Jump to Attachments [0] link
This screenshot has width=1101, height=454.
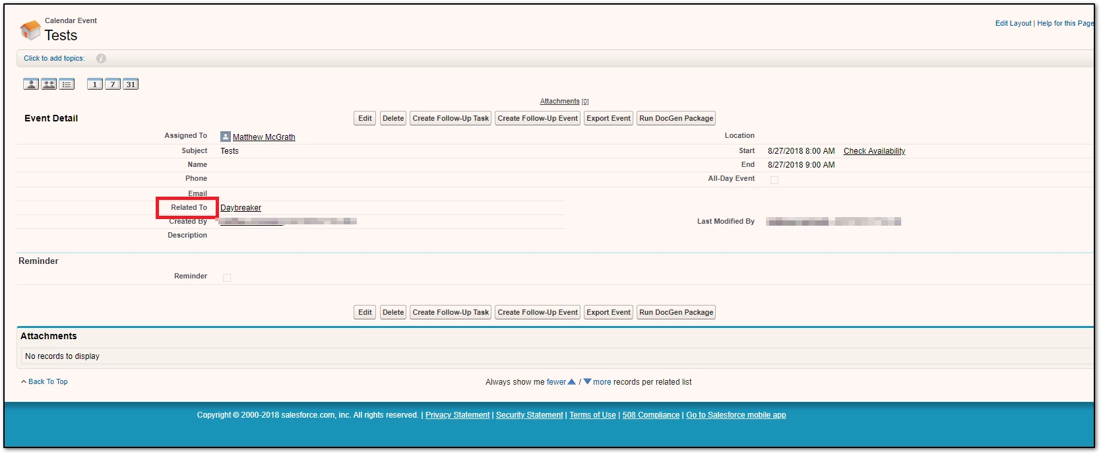564,101
